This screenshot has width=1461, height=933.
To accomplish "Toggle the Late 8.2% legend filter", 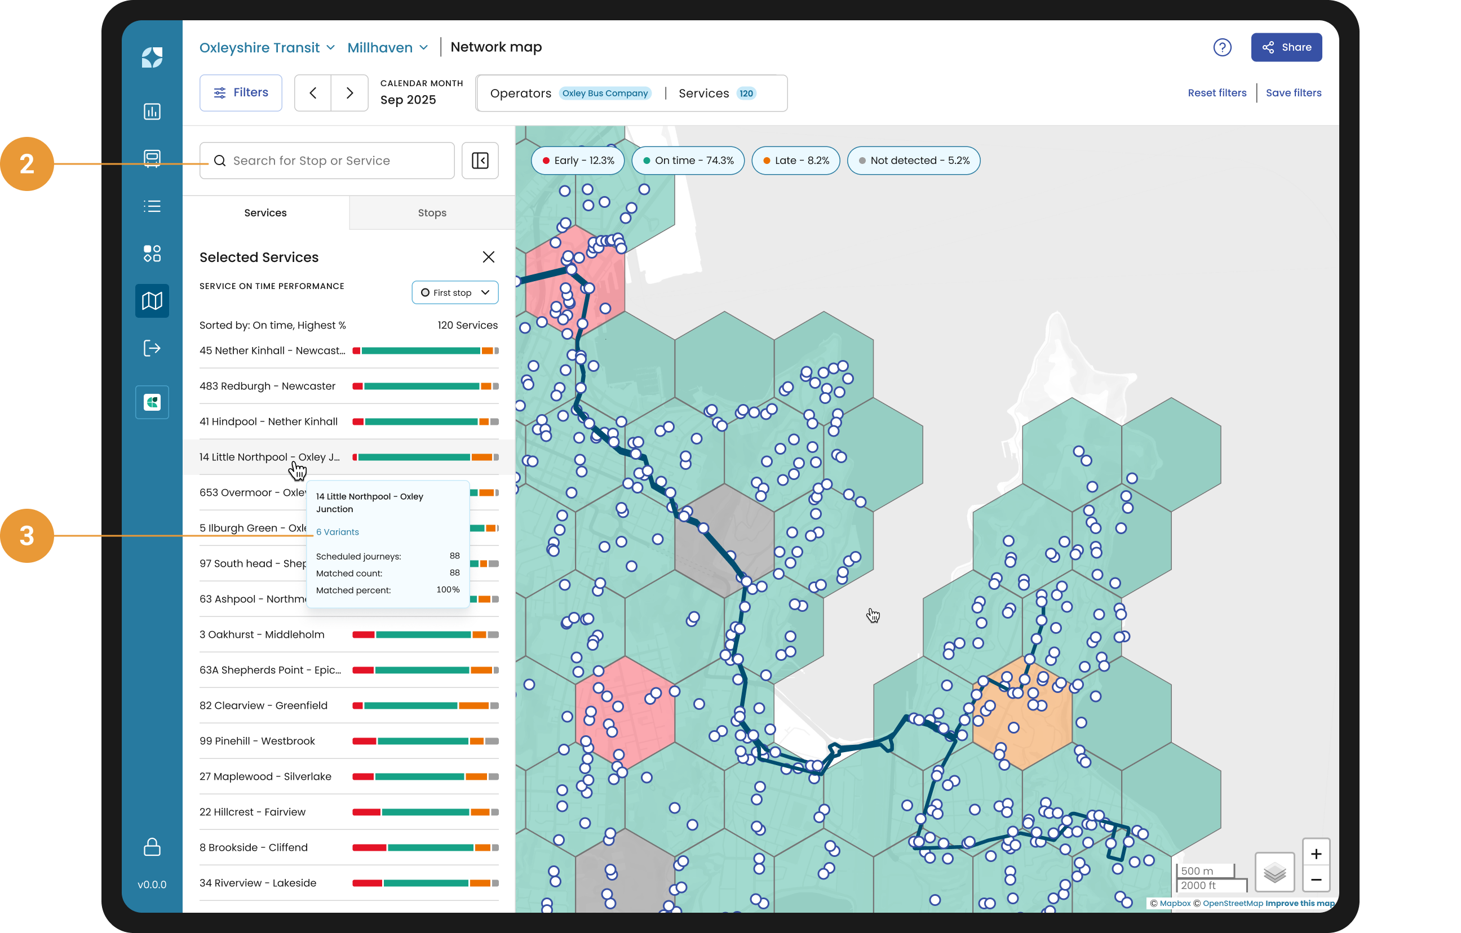I will coord(795,161).
